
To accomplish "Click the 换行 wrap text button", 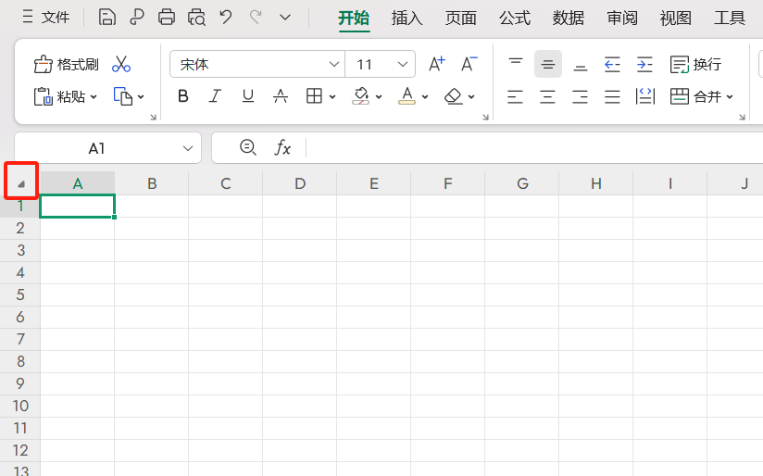I will 695,64.
